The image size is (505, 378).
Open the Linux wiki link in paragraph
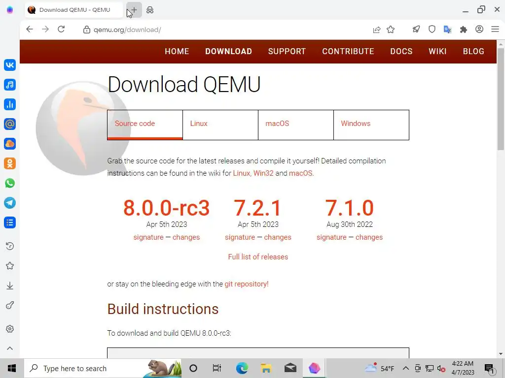(242, 173)
